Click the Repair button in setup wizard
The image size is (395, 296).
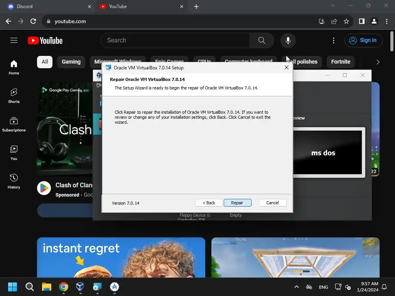tap(237, 203)
